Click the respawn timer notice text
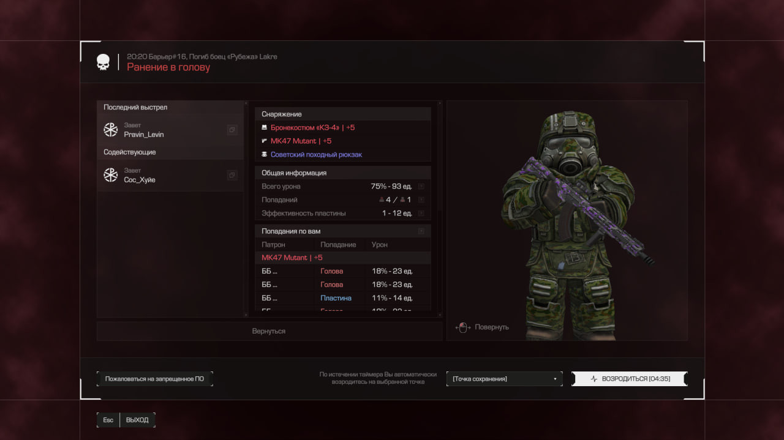Viewport: 784px width, 440px height. [378, 378]
